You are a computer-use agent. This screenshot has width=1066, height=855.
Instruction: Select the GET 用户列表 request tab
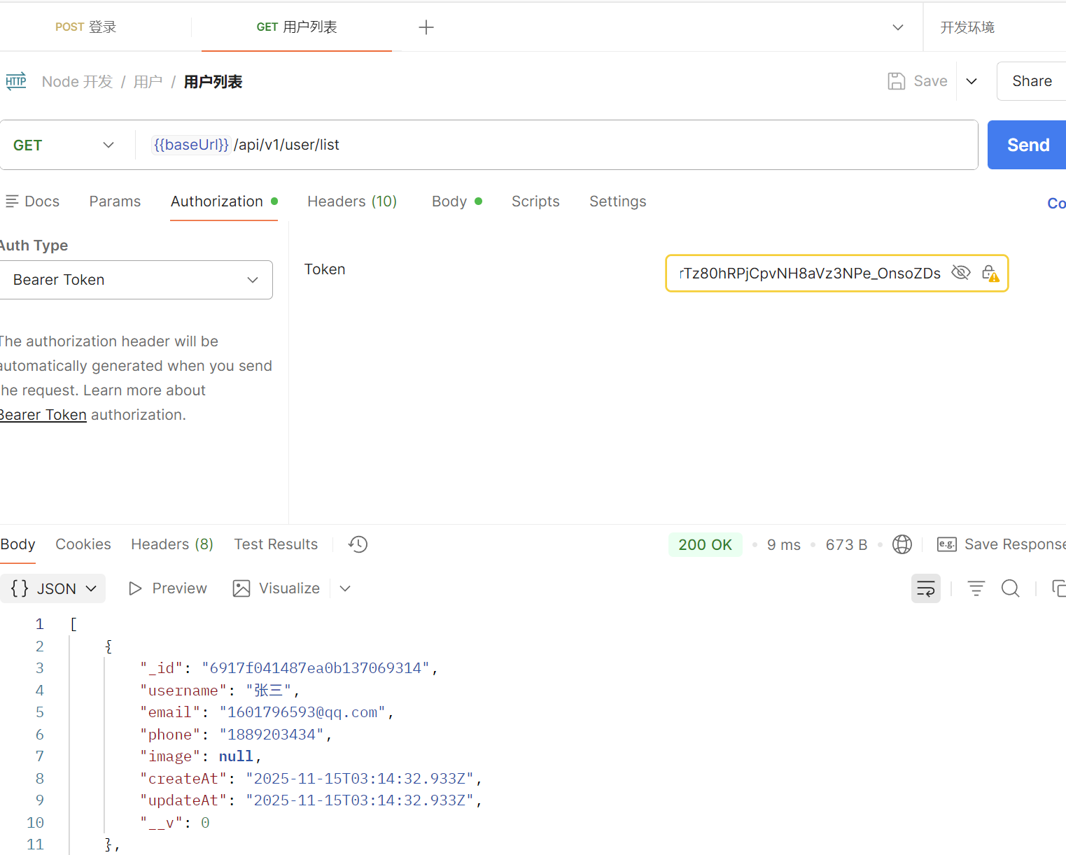click(x=297, y=27)
